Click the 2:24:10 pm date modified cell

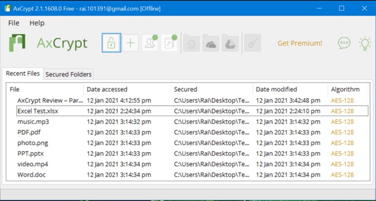[x=288, y=111]
